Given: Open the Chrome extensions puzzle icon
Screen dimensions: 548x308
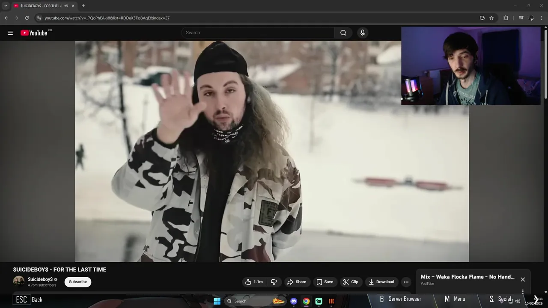Looking at the screenshot, I should tap(506, 18).
